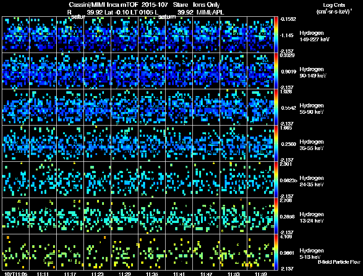363x276 pixels.
Task: Click the 'Hydrogen 35-55 keV' row label
Action: 312,145
